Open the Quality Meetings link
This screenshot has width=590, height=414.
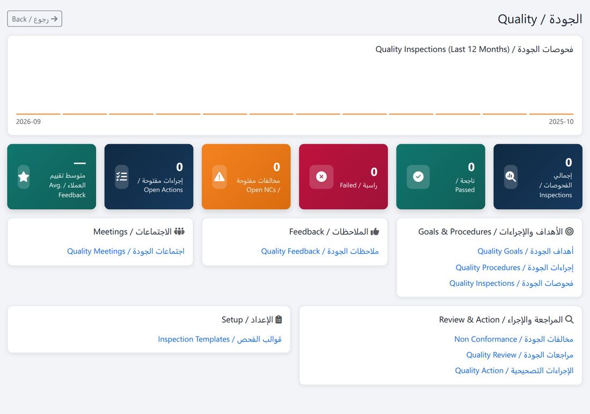pyautogui.click(x=126, y=251)
